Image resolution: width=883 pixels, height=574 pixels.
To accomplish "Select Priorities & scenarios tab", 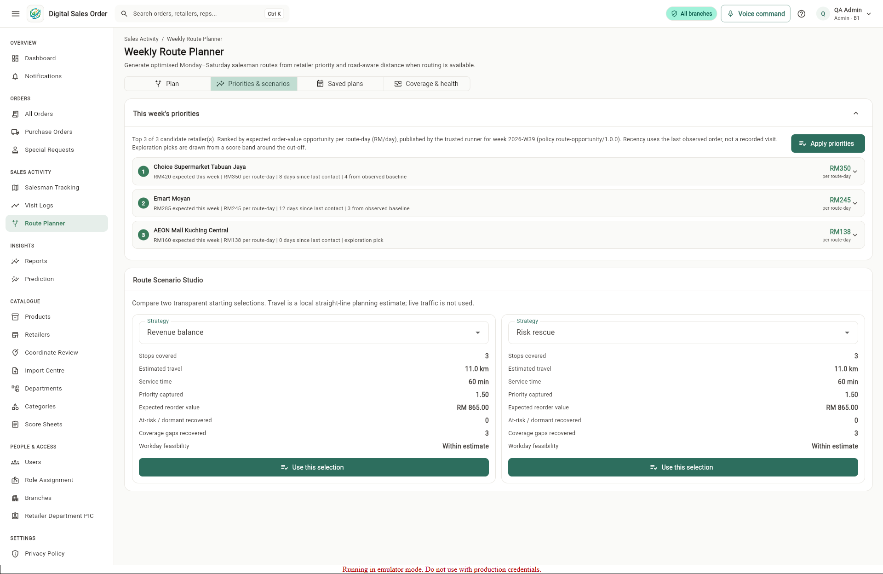I will pos(254,84).
